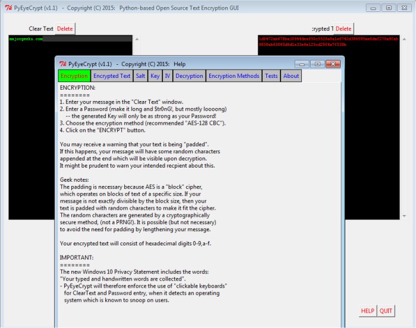Quit PyEyeCrypt with the QUIT button

point(386,311)
